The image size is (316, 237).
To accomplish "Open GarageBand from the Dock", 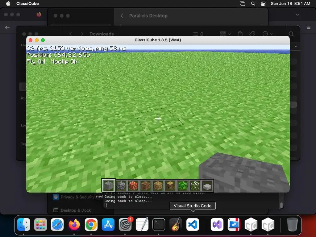I will pos(176,225).
